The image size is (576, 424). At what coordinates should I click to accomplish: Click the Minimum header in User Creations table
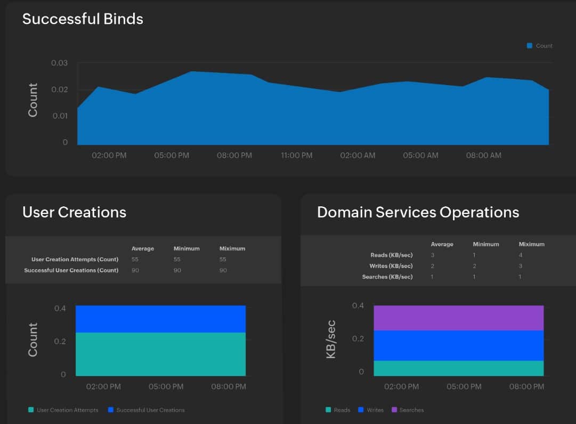click(x=186, y=248)
